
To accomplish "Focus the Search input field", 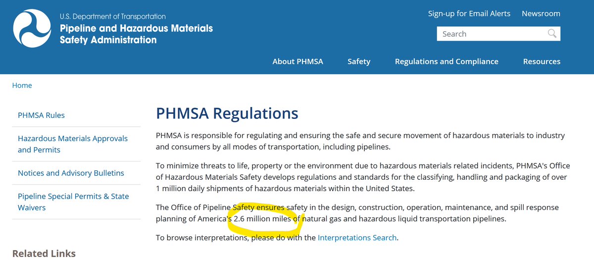I will (x=498, y=34).
